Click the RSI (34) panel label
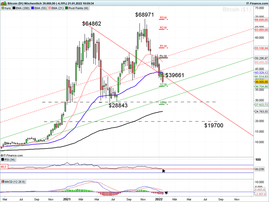The image size is (269, 202). (x=8, y=160)
